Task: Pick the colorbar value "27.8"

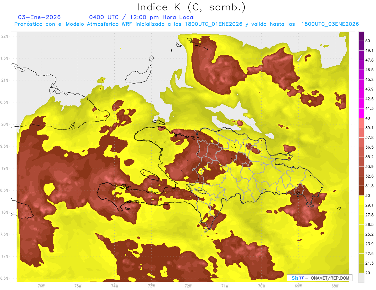Action: click(x=369, y=215)
